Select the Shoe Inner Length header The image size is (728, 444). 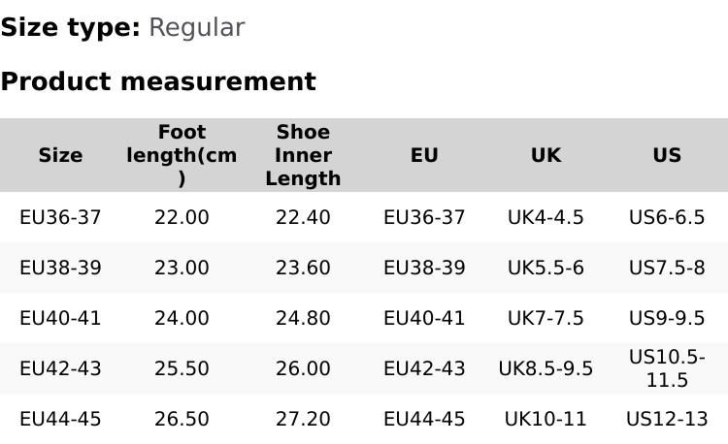(303, 155)
